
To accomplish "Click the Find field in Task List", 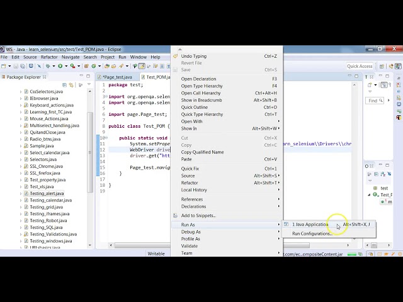I will (375, 101).
